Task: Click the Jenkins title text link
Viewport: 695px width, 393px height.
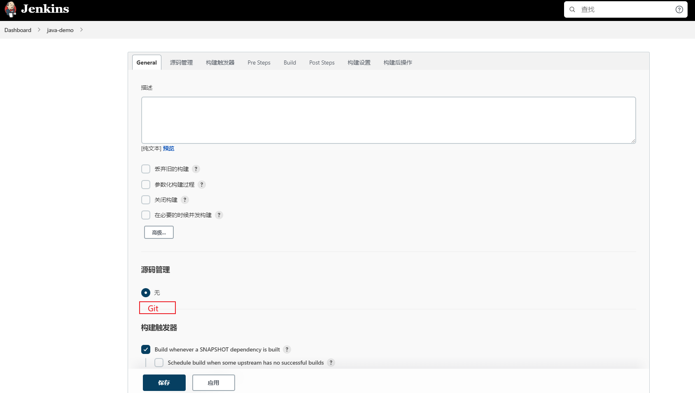Action: [x=45, y=9]
